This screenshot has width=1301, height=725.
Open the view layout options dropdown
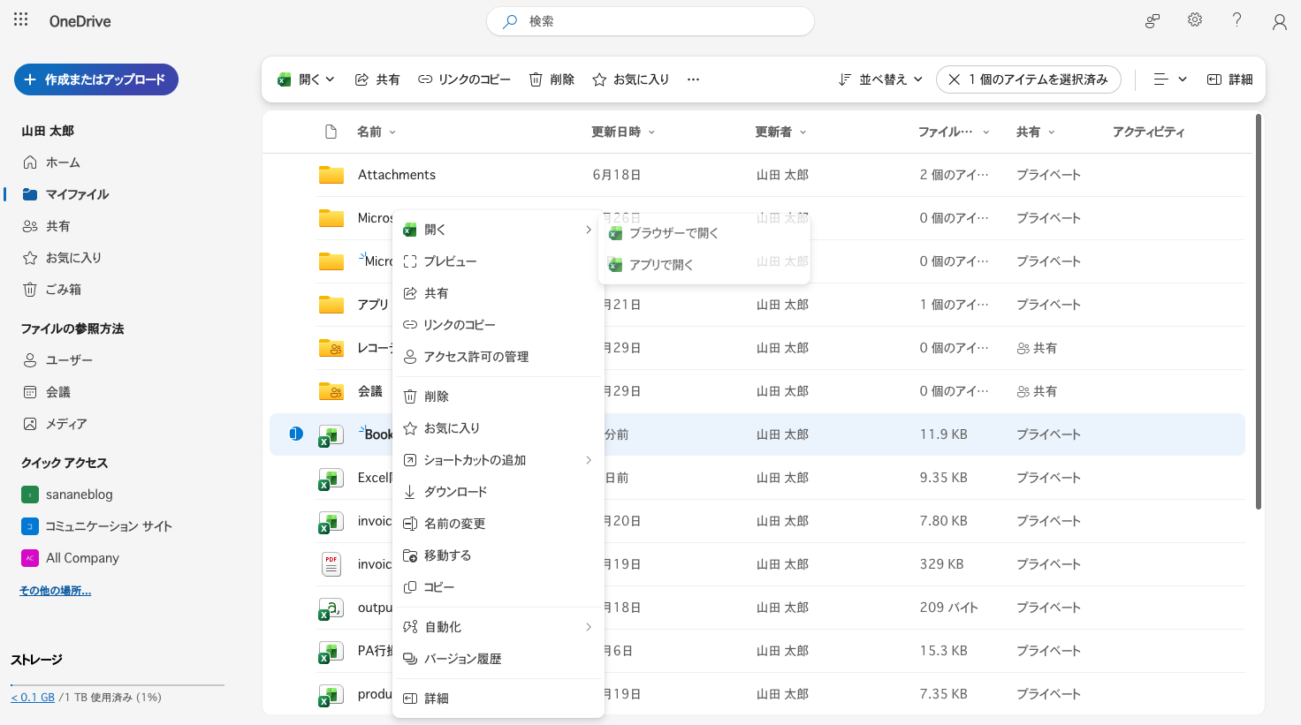[1170, 79]
